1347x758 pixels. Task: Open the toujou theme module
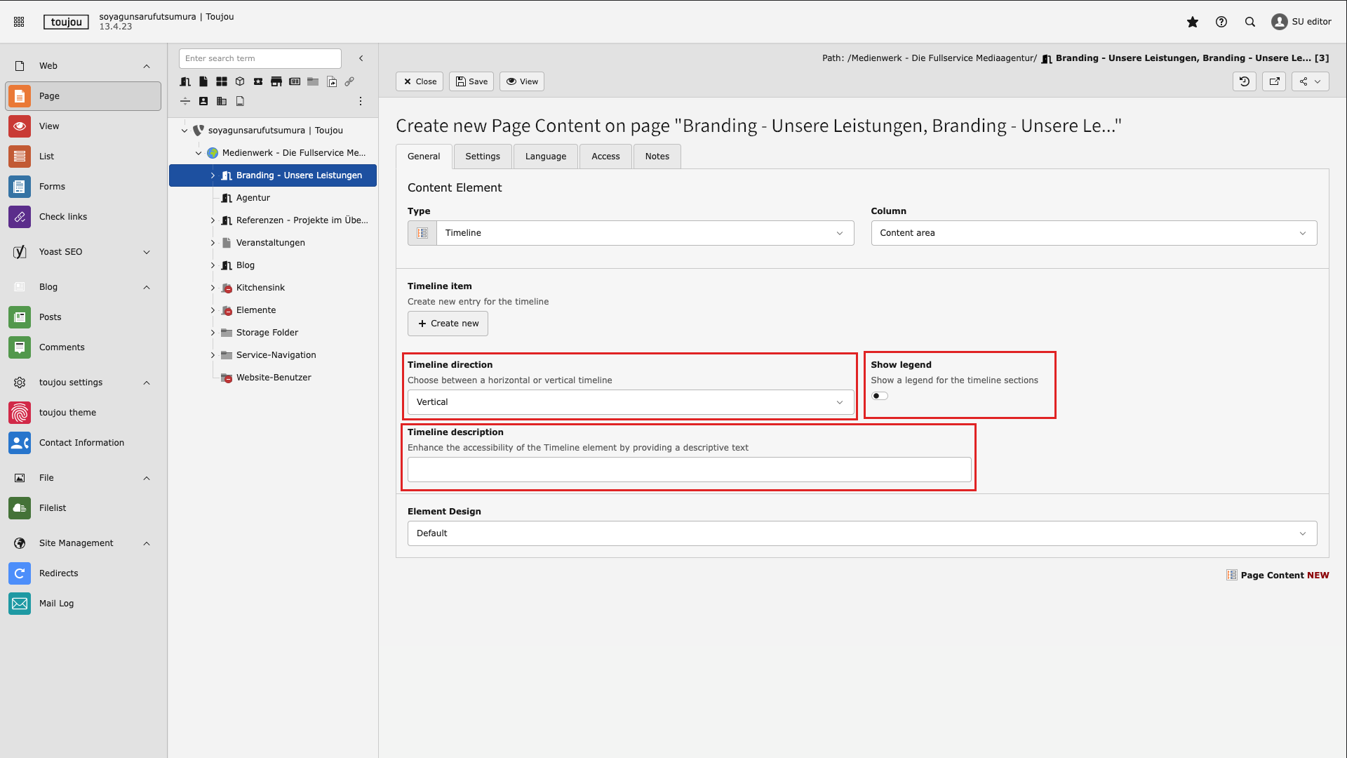pyautogui.click(x=67, y=413)
